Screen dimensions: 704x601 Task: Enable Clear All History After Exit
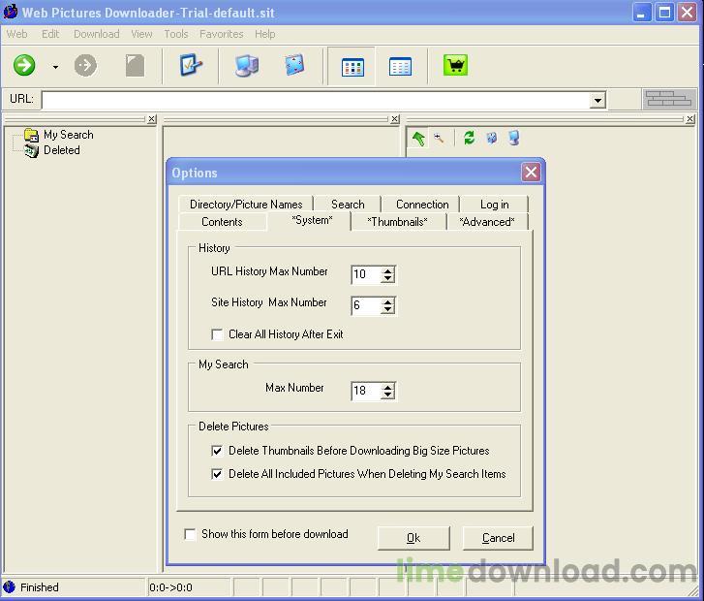pos(217,334)
